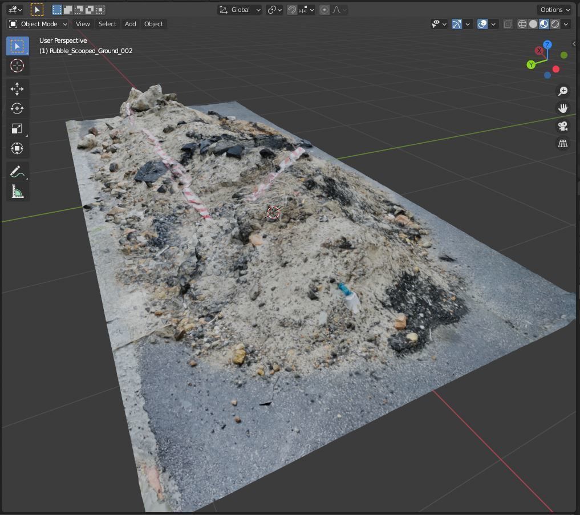Screen dimensions: 580x515
Task: Open the shading options dropdown arrow
Action: click(566, 24)
